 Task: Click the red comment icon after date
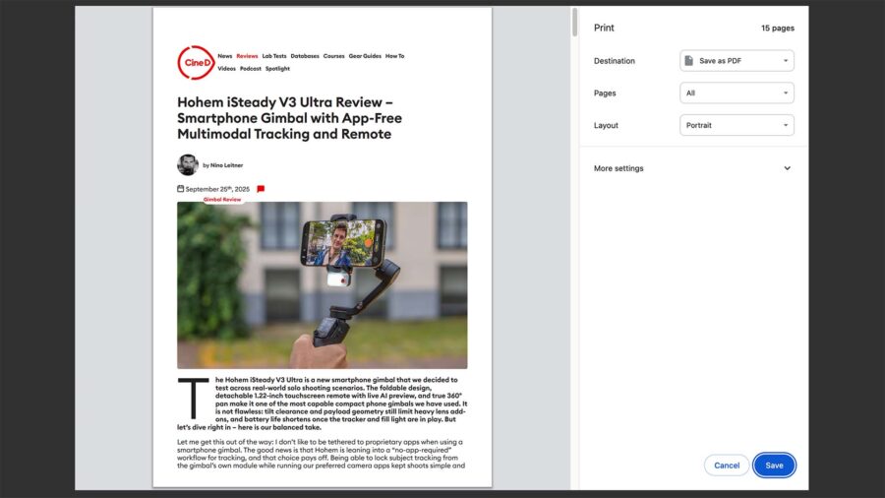coord(261,189)
